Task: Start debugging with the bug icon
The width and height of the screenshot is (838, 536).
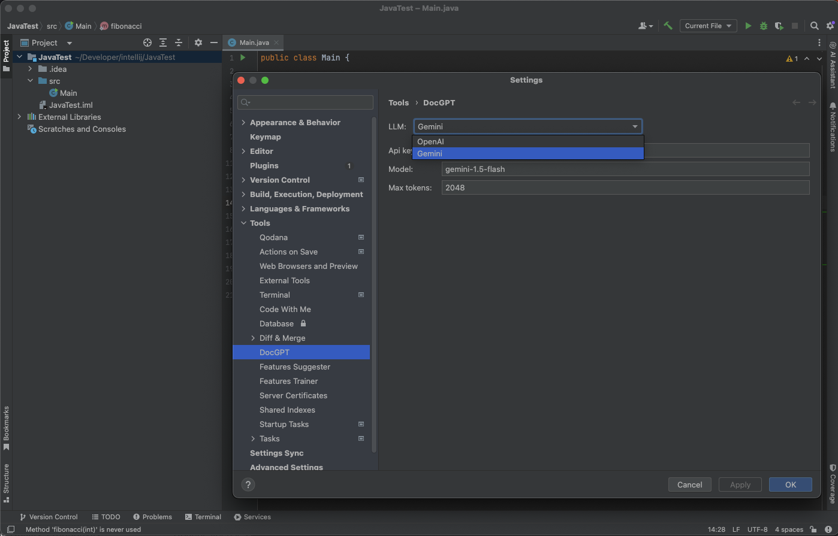Action: [x=763, y=26]
